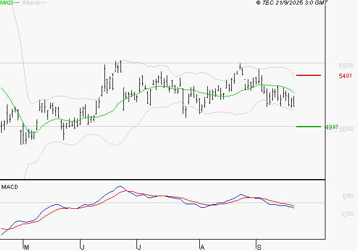This screenshot has height=251, width=358.
Task: Click the green 4997 support line
Action: [308, 126]
